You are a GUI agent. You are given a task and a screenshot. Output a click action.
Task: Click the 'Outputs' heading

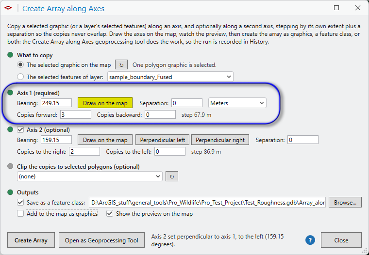(28, 192)
